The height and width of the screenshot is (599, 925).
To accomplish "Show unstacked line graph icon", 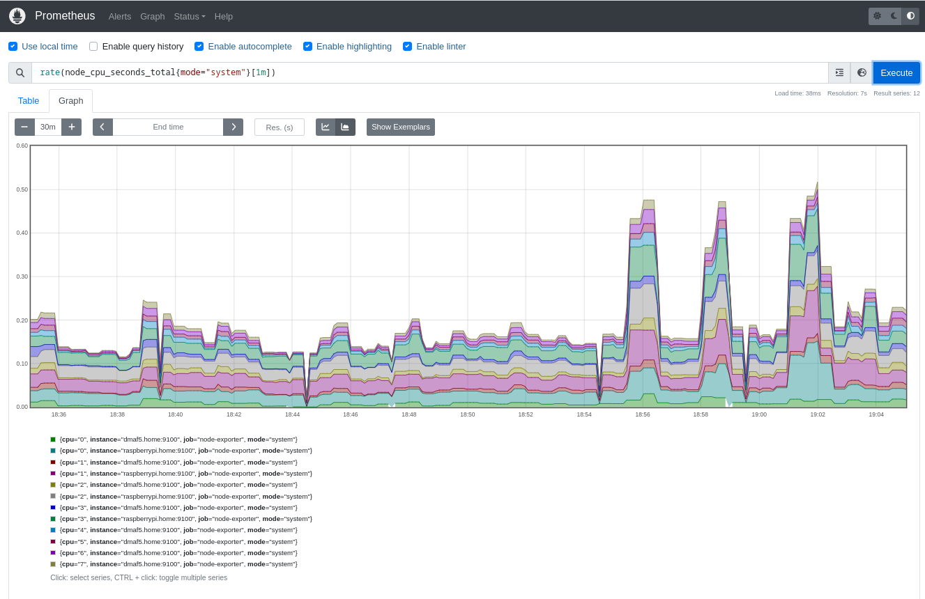I will [326, 127].
